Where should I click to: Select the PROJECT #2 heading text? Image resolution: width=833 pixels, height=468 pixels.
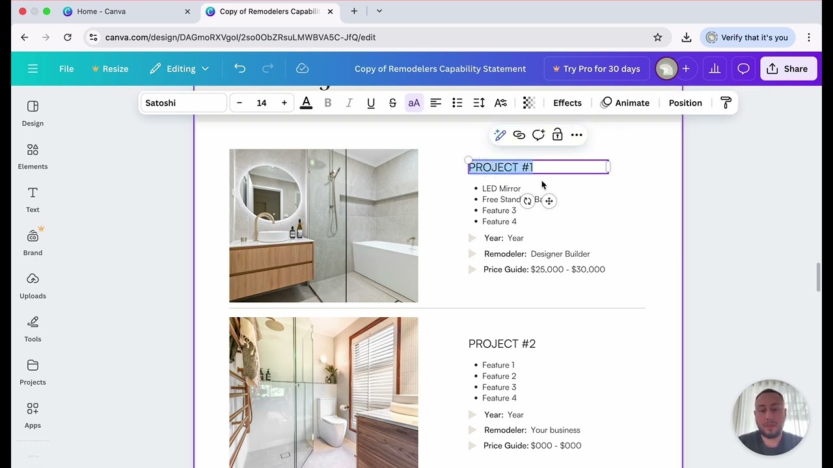[x=502, y=344]
